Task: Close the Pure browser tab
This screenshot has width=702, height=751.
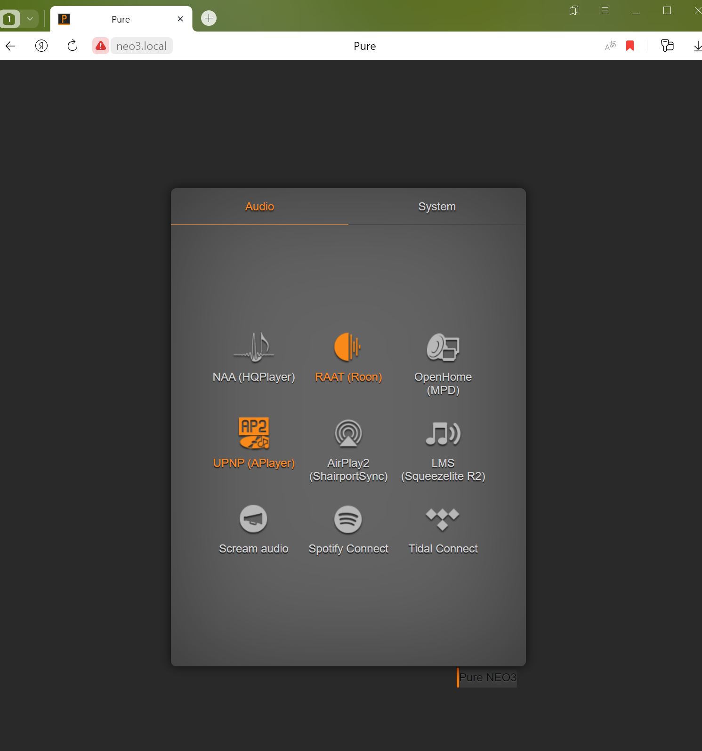Action: click(180, 19)
